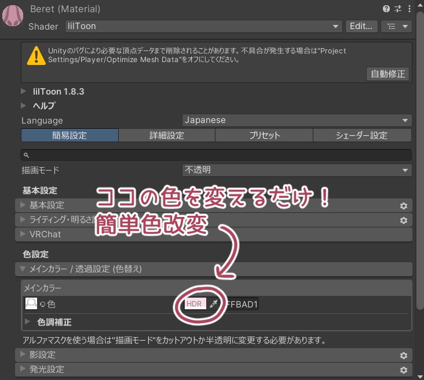The image size is (424, 380).
Task: Open the material three-dot context menu
Action: (410, 9)
